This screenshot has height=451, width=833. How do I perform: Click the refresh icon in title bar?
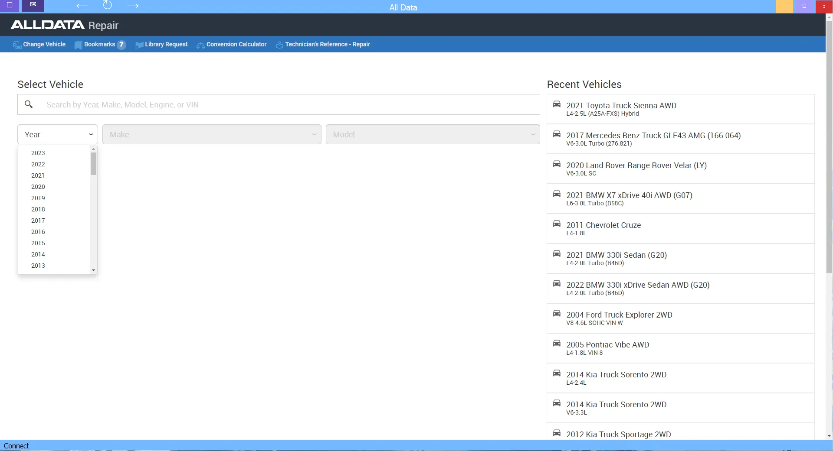click(107, 5)
